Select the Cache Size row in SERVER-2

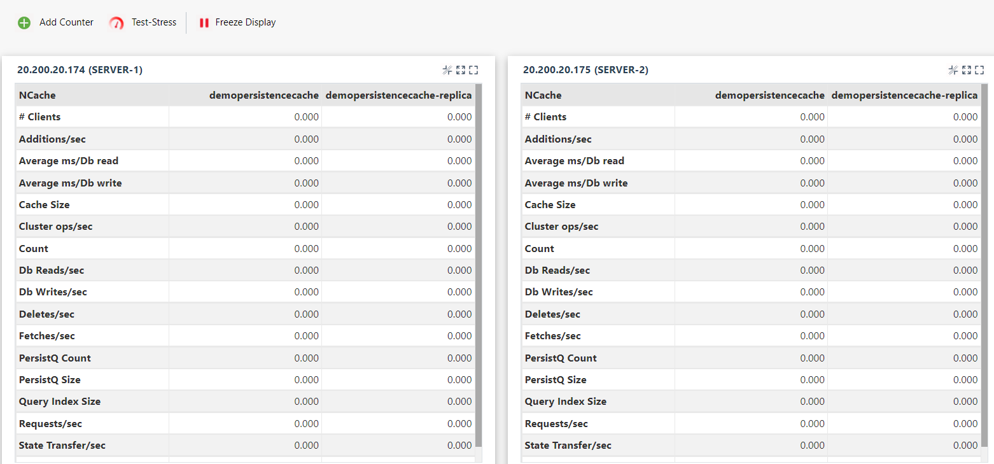pyautogui.click(x=752, y=205)
